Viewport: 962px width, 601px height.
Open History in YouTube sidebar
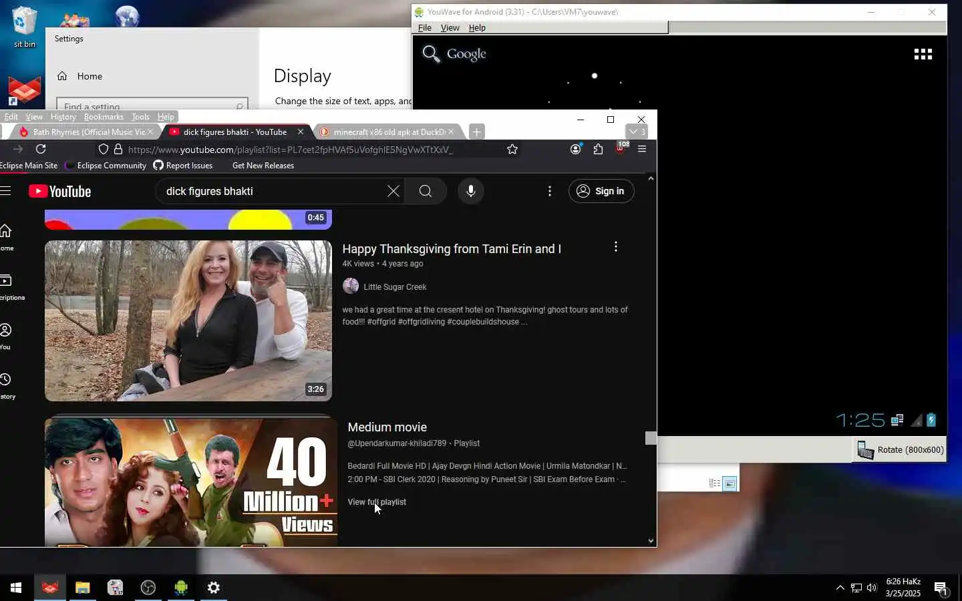coord(7,386)
